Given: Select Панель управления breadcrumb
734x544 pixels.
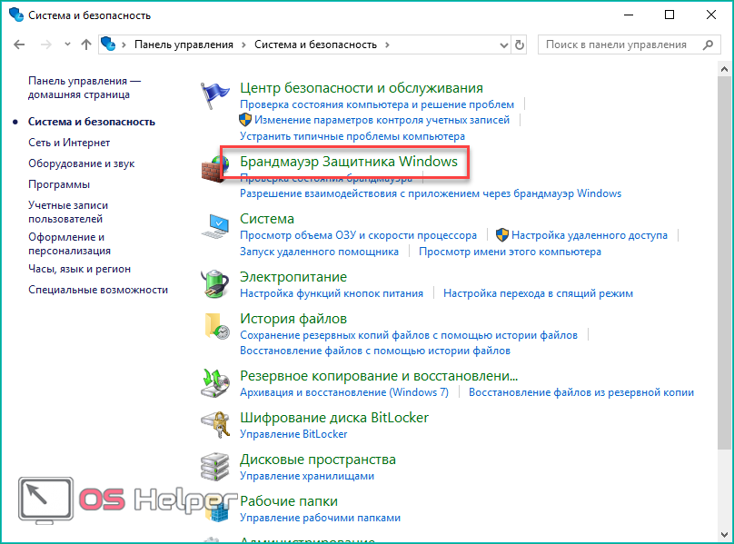Looking at the screenshot, I should (183, 45).
